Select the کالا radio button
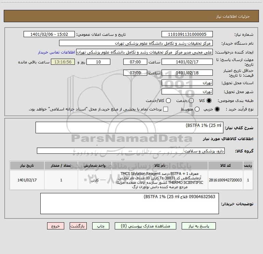263x254 pixels. point(209,101)
